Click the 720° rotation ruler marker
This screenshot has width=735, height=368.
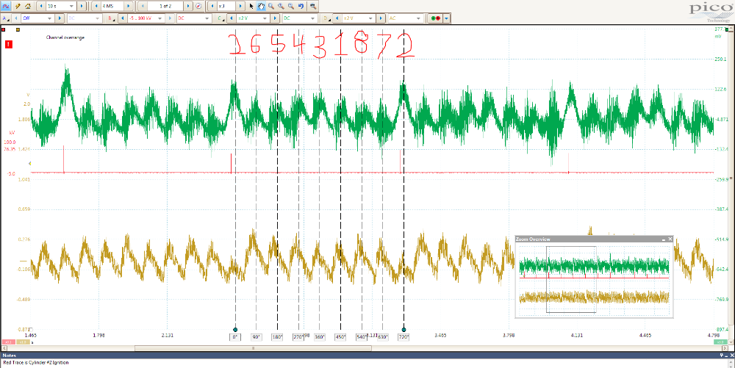404,336
